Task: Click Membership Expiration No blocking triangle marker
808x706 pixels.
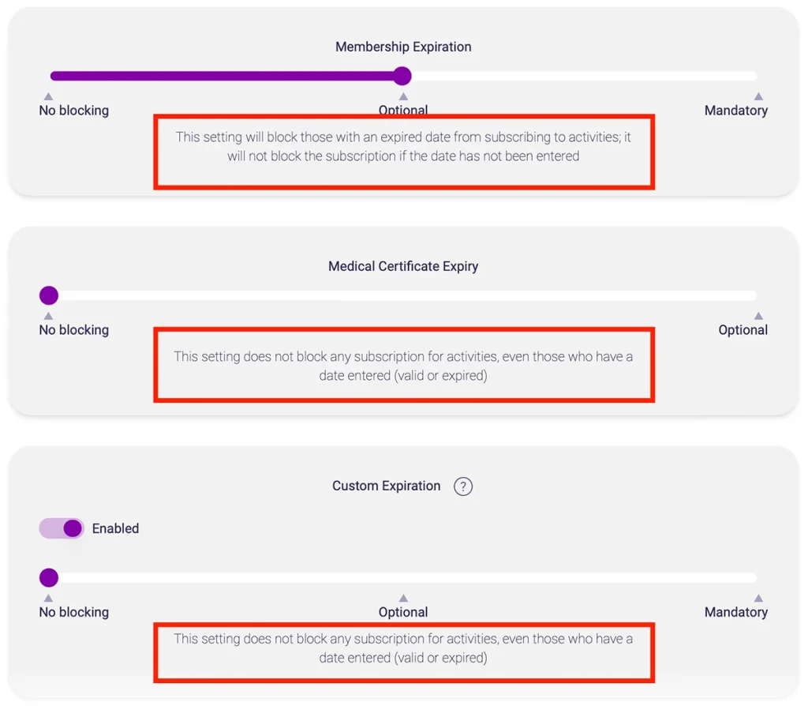Action: [48, 96]
